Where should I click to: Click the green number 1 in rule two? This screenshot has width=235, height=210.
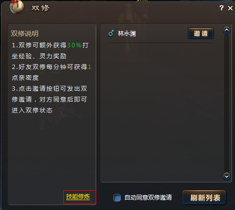[x=89, y=67]
